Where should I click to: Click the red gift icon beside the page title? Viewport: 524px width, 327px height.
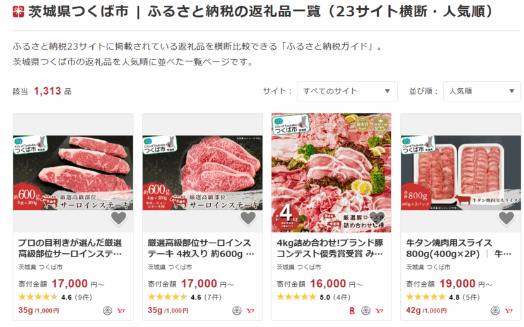click(x=18, y=11)
